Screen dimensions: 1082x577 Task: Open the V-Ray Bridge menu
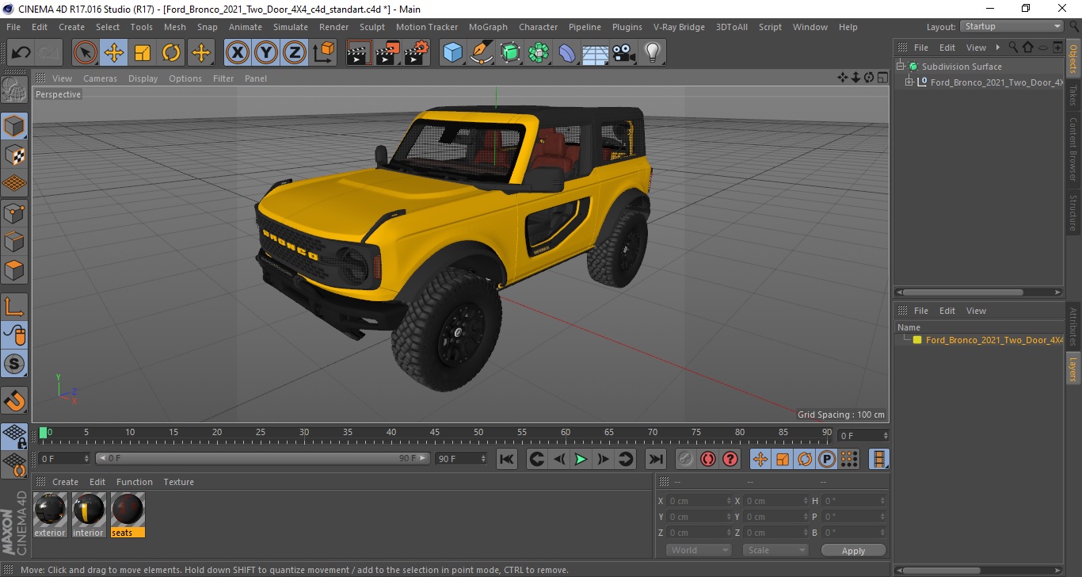(679, 27)
